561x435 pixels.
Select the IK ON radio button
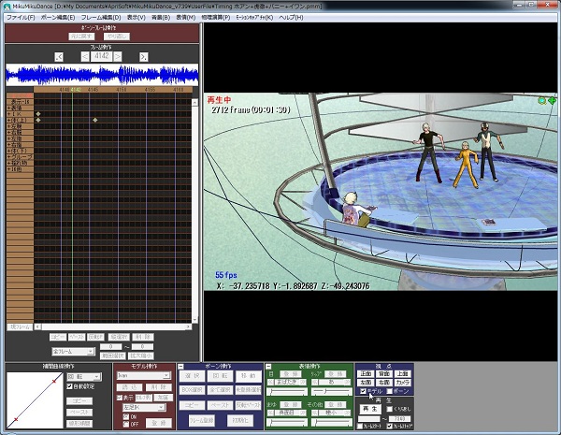126,416
